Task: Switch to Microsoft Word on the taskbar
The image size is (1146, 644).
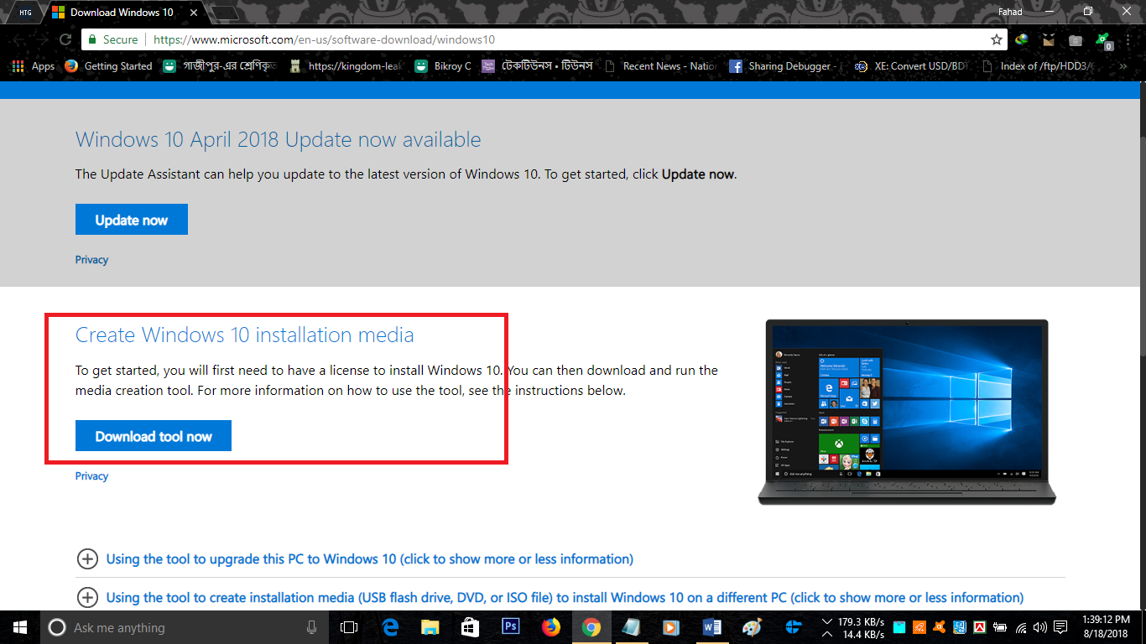Action: 712,627
